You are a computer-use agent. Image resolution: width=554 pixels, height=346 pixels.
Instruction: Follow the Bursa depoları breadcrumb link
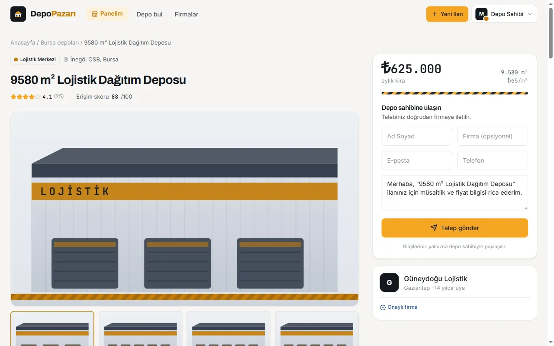pos(60,42)
